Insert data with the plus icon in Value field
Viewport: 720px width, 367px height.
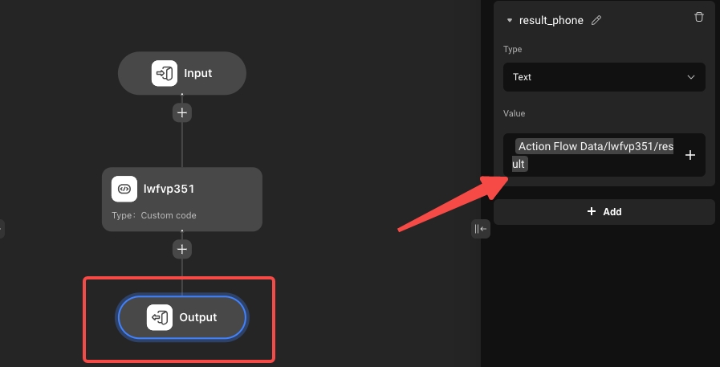tap(689, 155)
